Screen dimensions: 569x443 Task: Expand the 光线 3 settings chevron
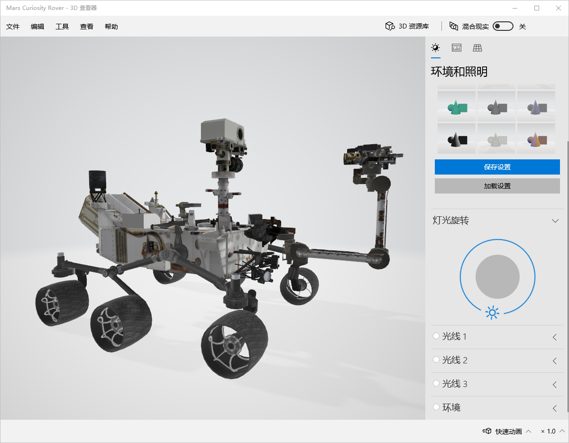click(555, 385)
